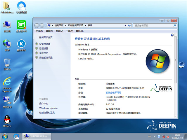Open 高级系统设置 link
187x140 pixels.
46,58
